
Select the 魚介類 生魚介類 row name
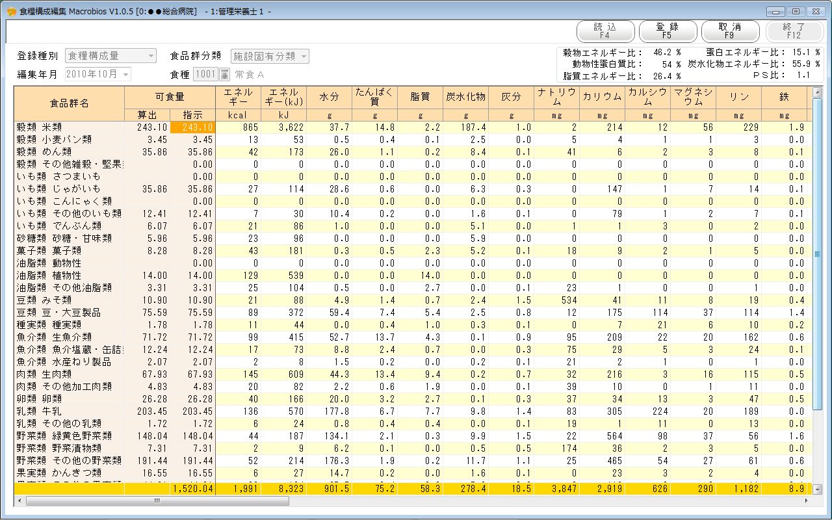pyautogui.click(x=70, y=337)
